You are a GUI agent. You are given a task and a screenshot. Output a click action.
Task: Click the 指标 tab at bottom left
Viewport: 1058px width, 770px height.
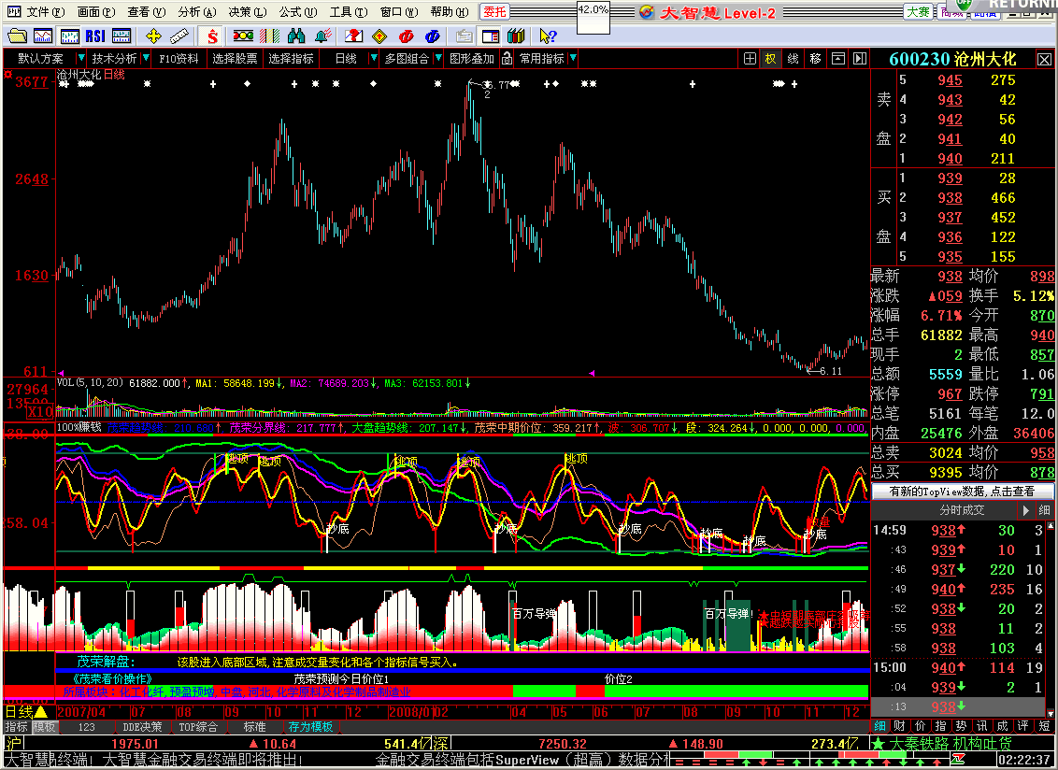point(16,727)
